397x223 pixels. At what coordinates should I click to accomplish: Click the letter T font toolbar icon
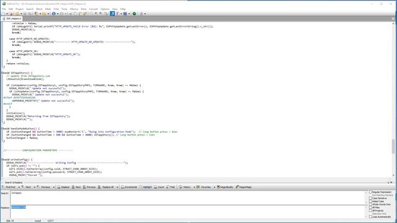tap(117, 14)
